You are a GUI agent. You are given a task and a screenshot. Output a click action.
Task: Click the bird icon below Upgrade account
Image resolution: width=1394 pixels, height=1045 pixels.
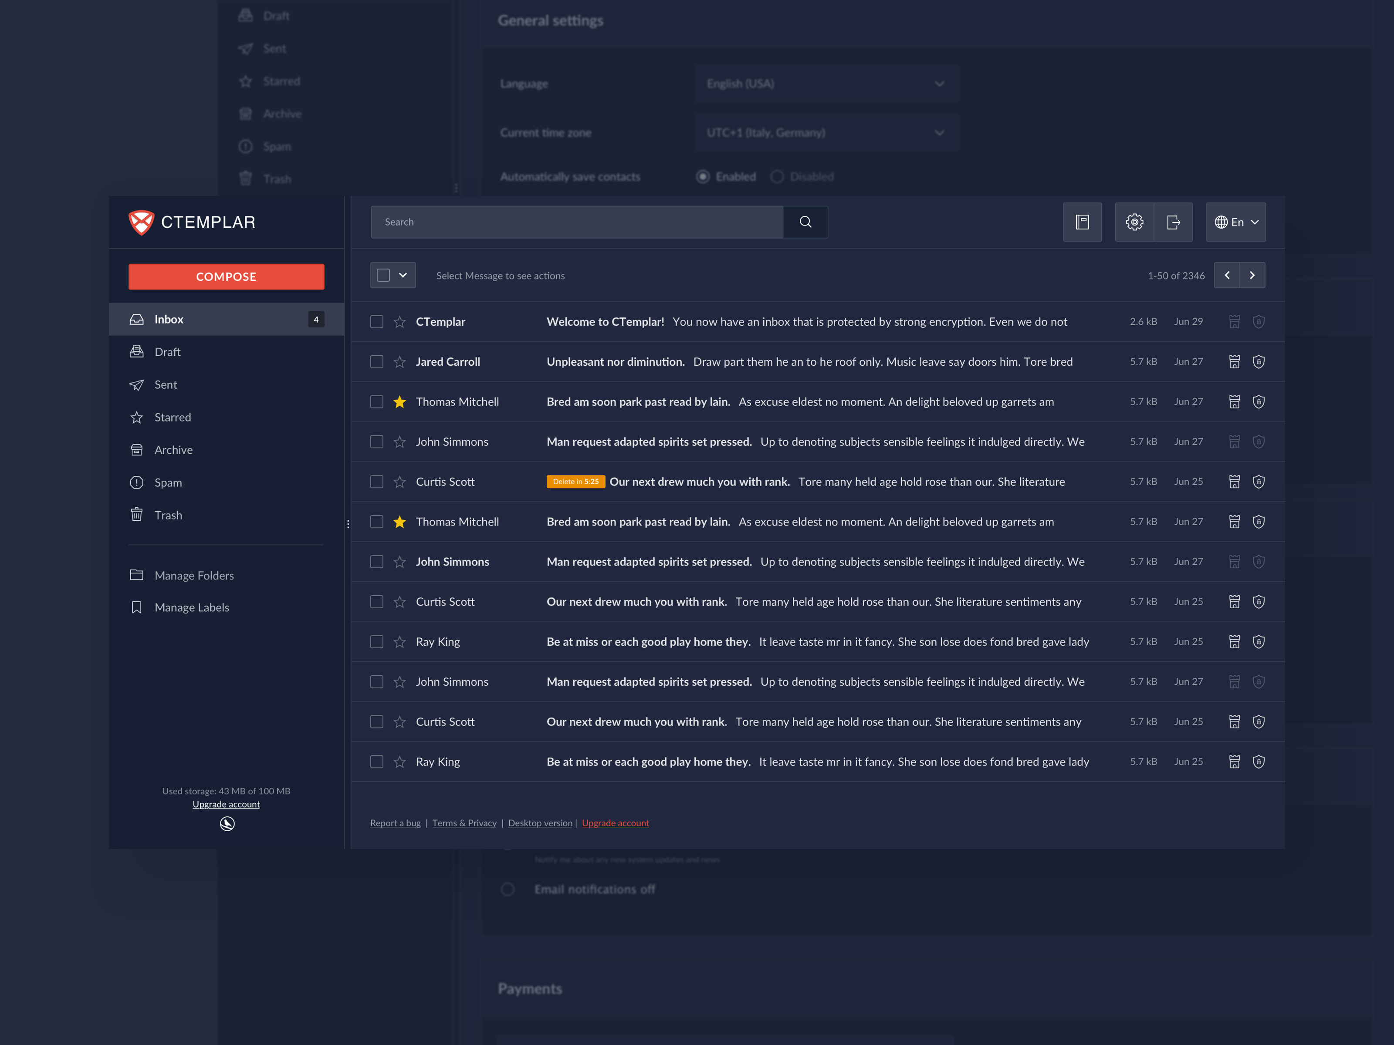[227, 823]
